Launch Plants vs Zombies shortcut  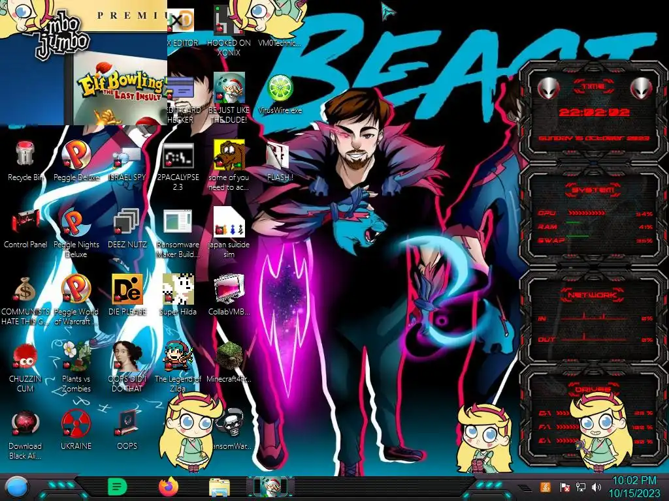(76, 357)
